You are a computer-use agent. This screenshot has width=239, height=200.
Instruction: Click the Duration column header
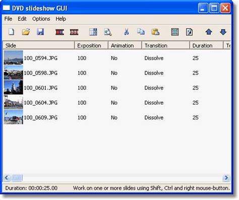[x=206, y=45]
